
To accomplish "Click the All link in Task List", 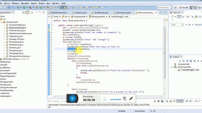I will click(189, 24).
